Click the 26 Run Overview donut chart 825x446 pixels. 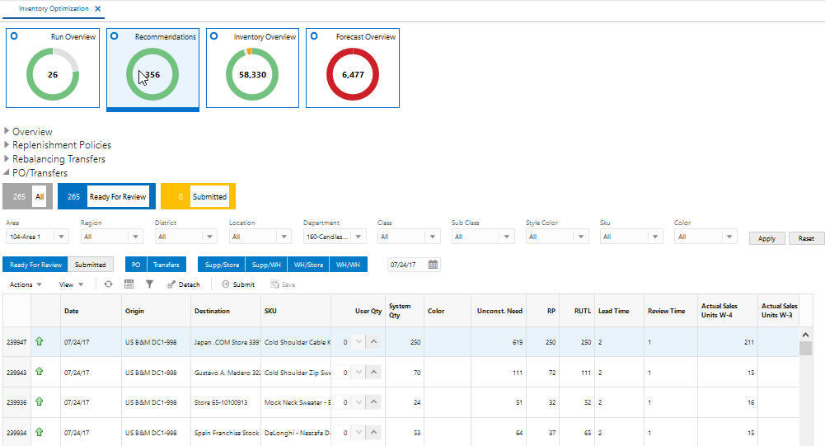[x=53, y=74]
